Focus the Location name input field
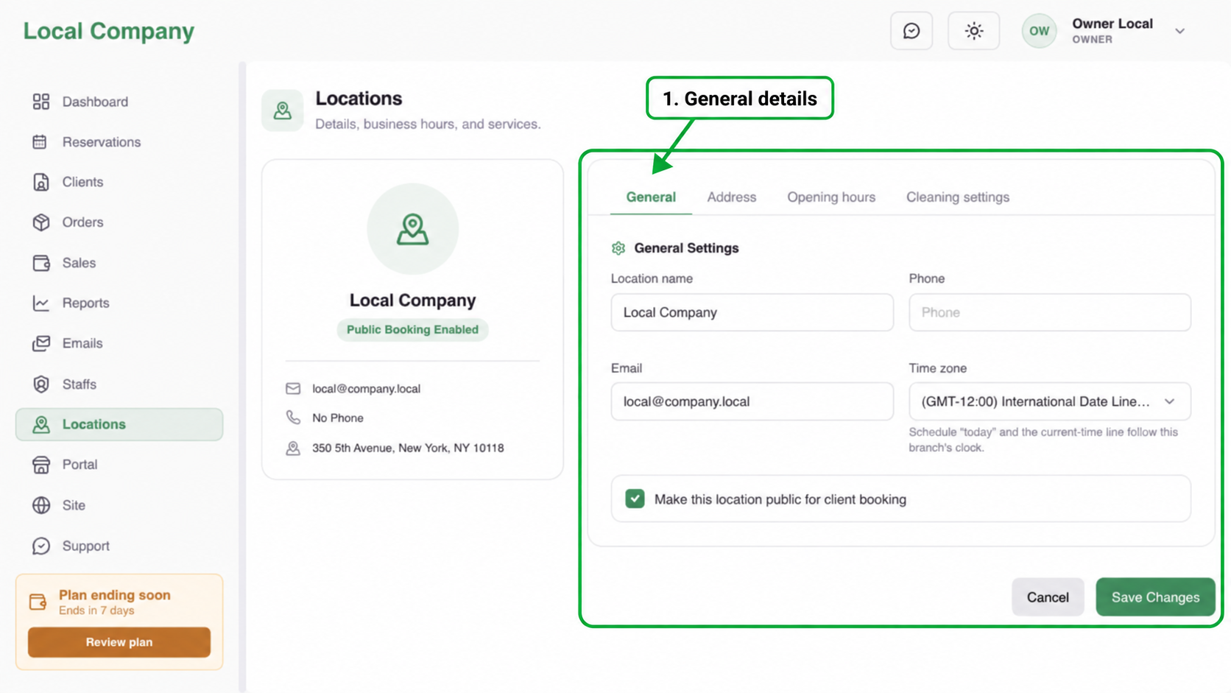 click(752, 312)
